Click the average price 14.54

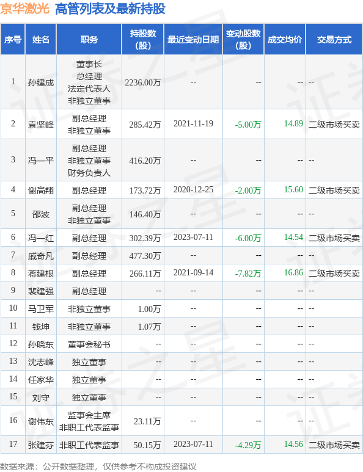pos(293,238)
